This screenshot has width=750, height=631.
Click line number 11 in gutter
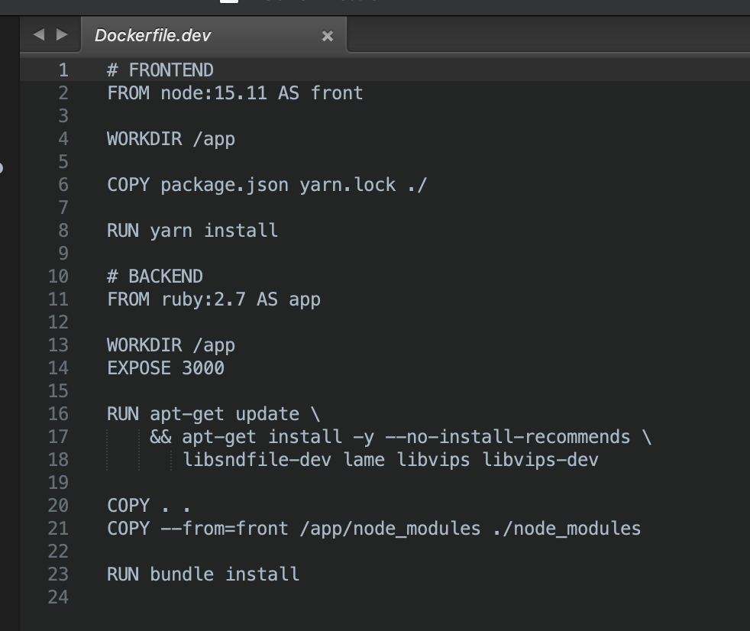(58, 299)
